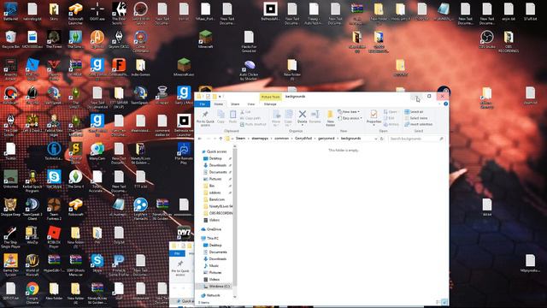Select the Recycle Bin desktop icon
547x308 pixels.
(10, 39)
